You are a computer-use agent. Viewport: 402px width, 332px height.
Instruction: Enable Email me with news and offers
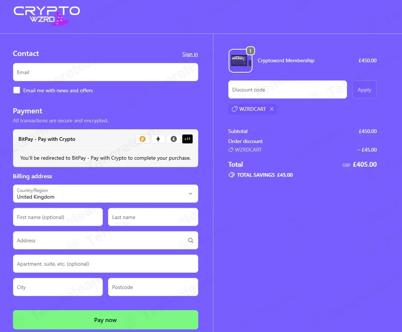click(x=17, y=90)
